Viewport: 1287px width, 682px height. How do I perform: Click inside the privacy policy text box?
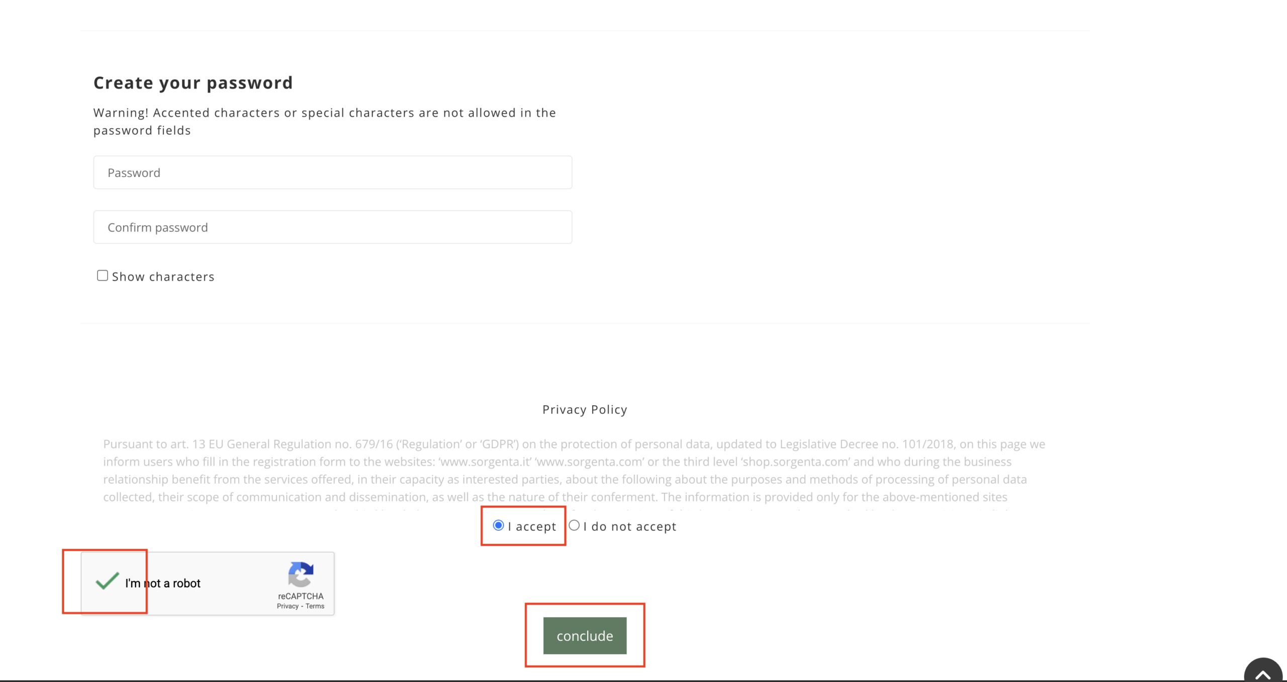(x=573, y=471)
